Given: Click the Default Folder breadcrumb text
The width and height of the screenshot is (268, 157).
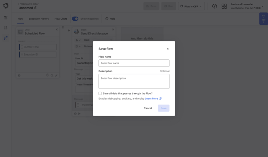Looking at the screenshot, I should [30, 4].
